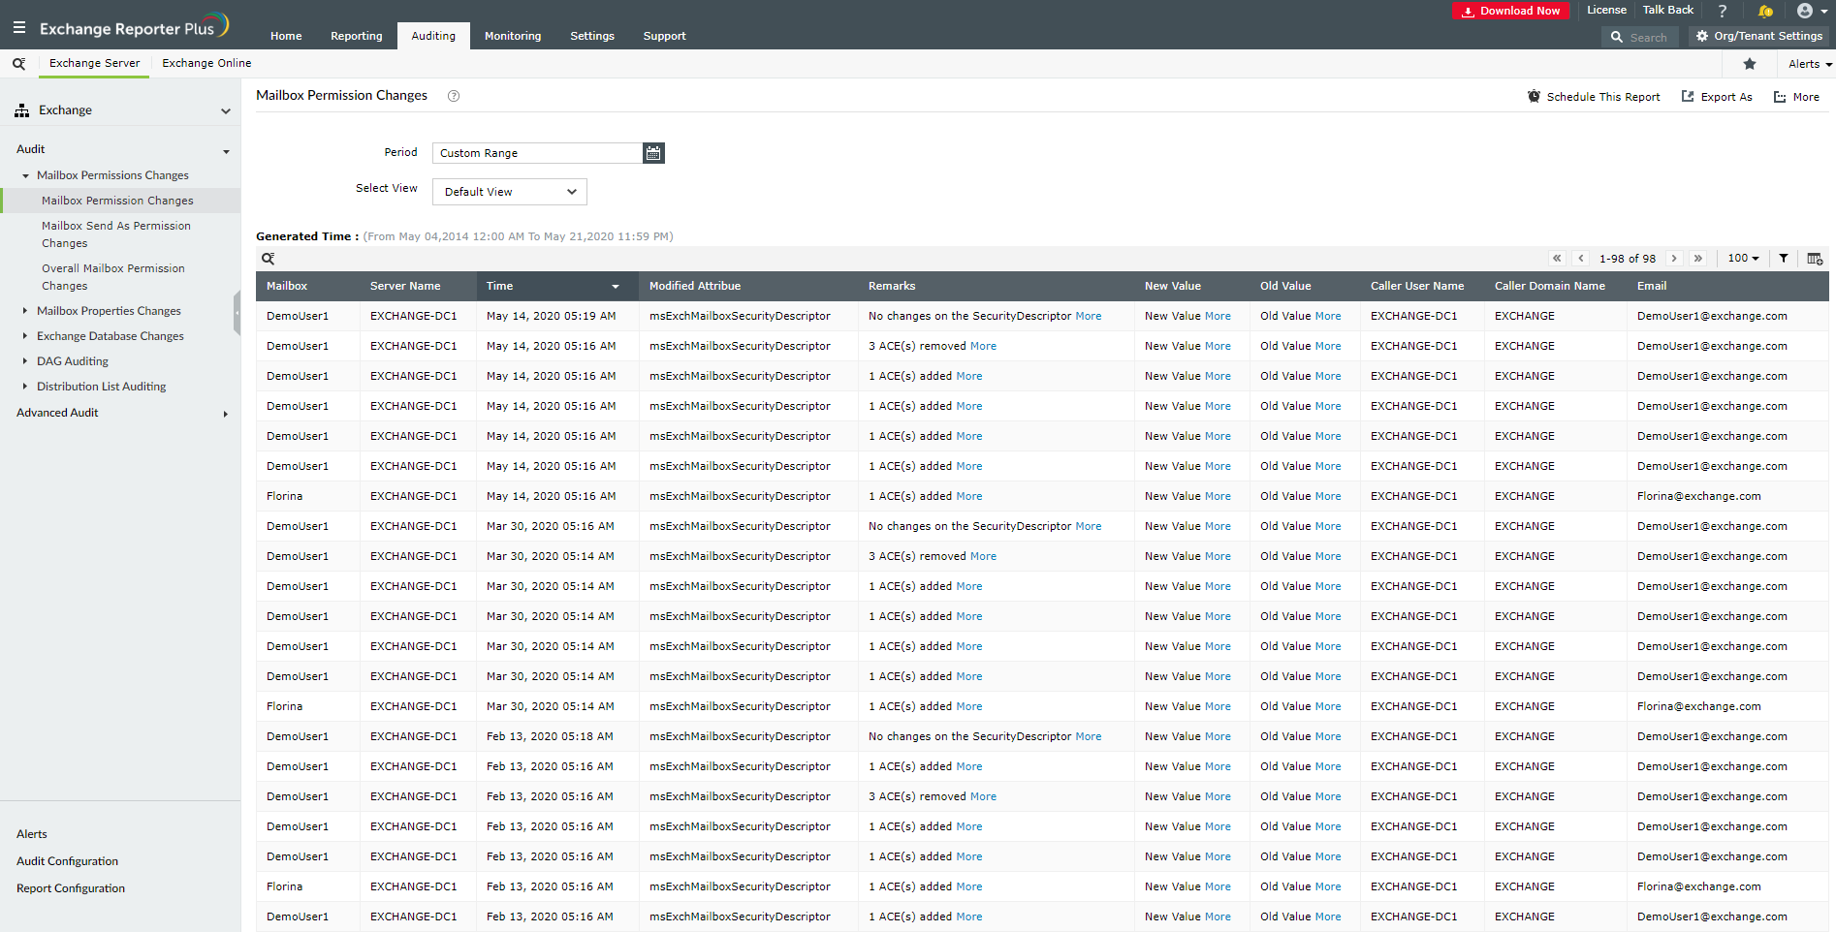Switch to the Exchange Online tab

[206, 63]
